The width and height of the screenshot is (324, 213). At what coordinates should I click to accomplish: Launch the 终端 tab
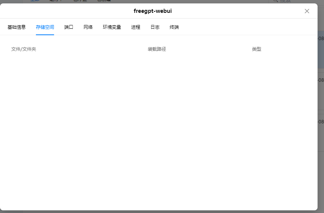(174, 27)
